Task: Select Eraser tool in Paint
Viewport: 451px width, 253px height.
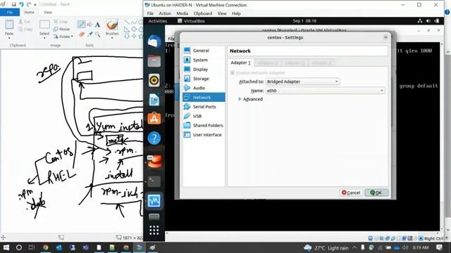Action: (82, 34)
